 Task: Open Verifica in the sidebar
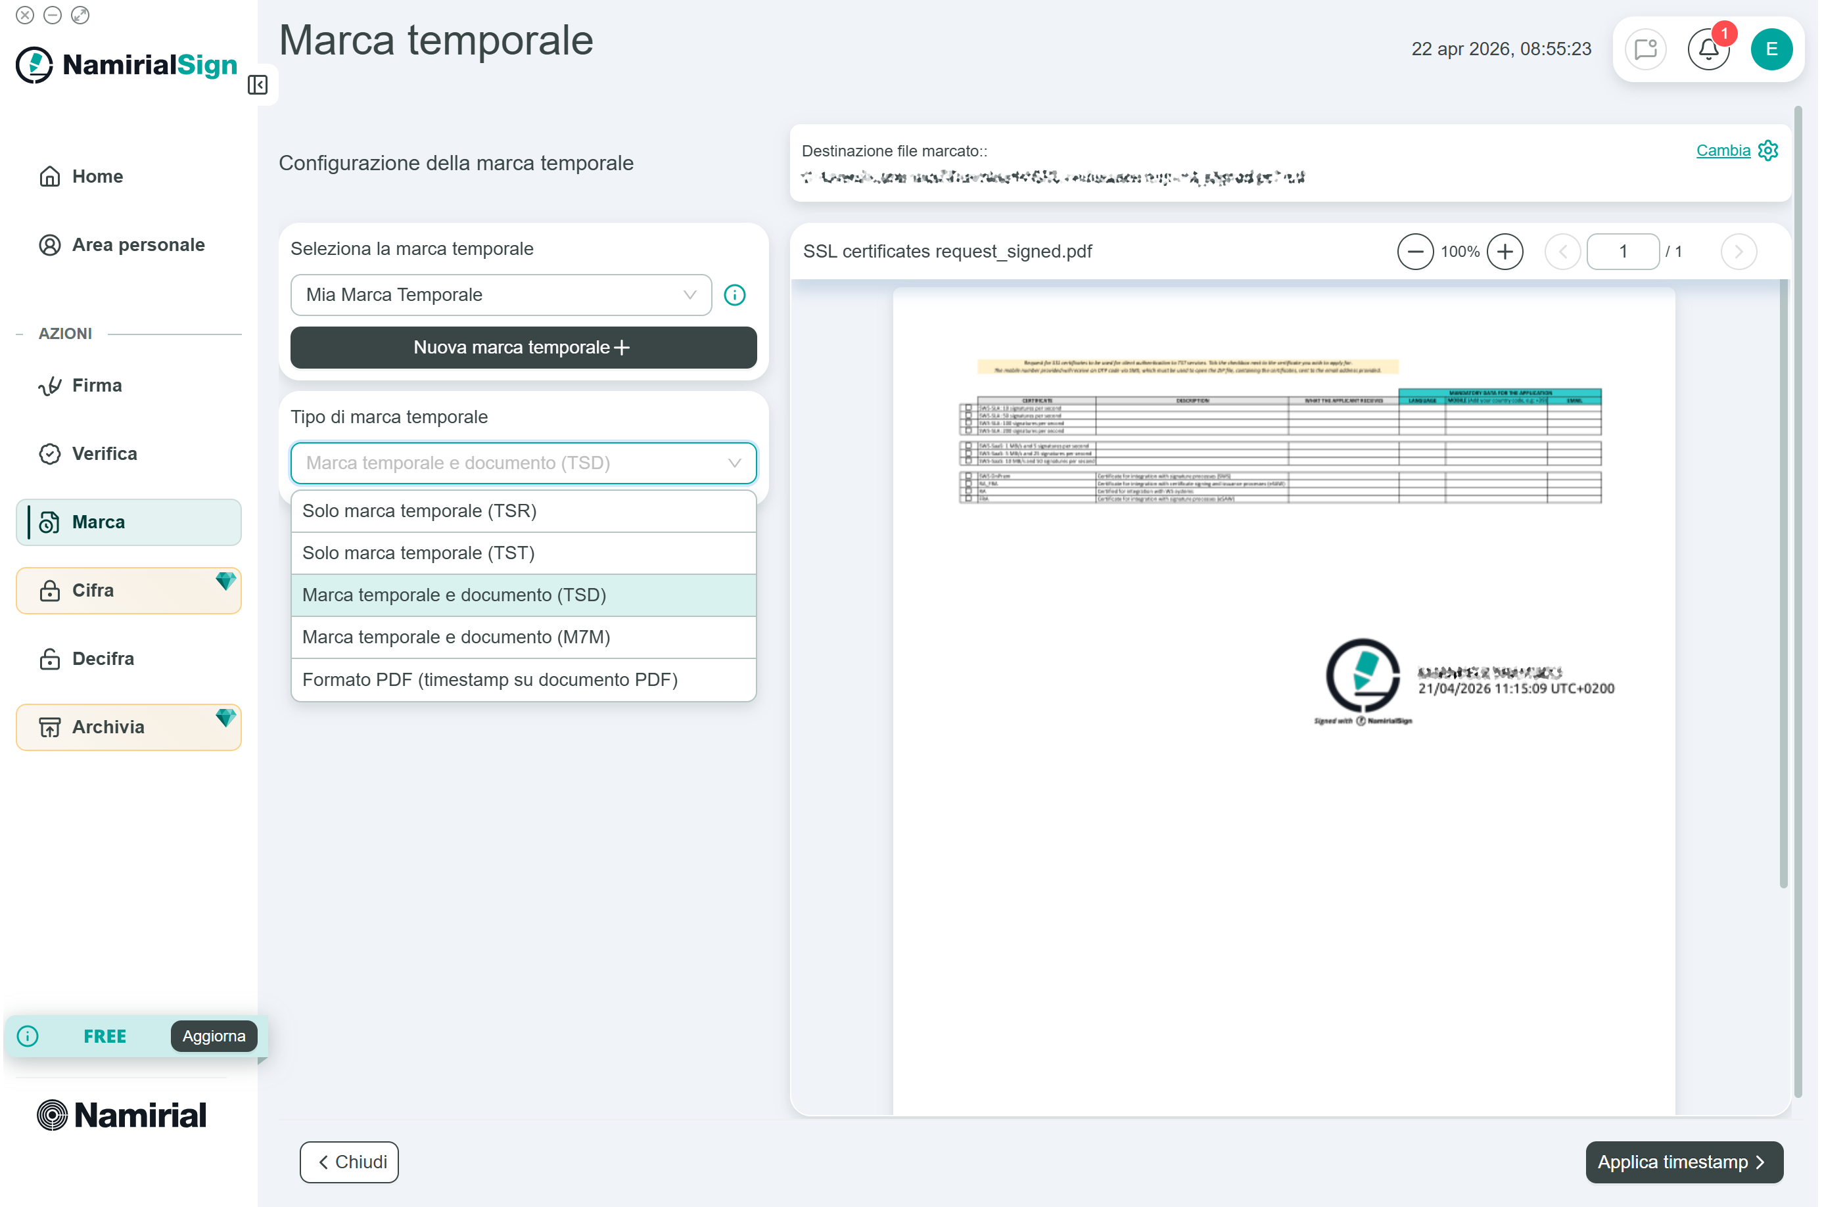point(105,453)
